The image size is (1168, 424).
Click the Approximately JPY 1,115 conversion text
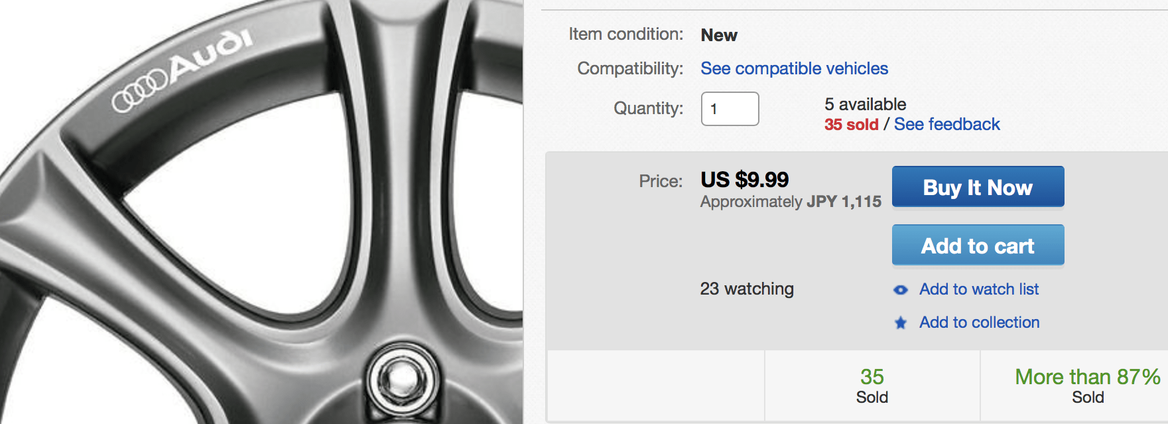coord(791,202)
